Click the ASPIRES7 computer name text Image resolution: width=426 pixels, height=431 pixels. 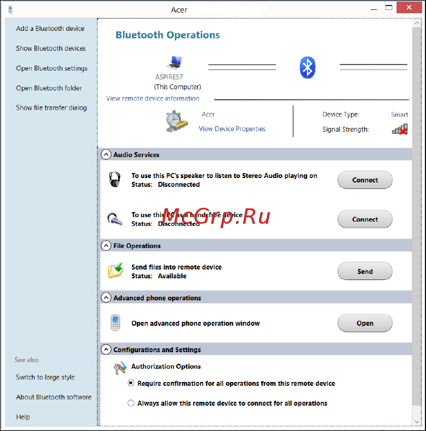click(169, 77)
